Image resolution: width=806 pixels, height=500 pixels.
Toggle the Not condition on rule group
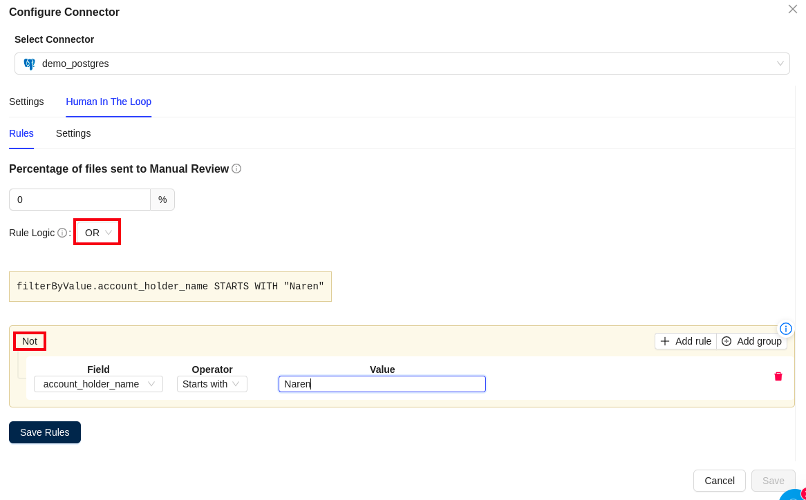pos(30,341)
